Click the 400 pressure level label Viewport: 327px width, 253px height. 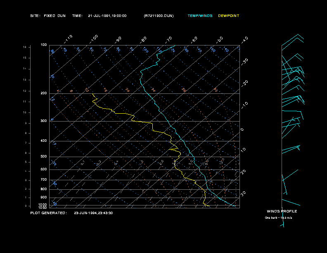pyautogui.click(x=44, y=141)
